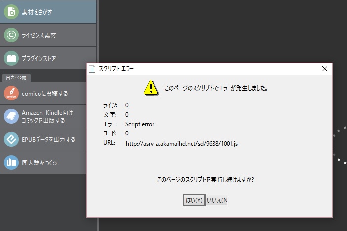Click the プラグインストア icon
The image size is (347, 231).
pos(11,58)
